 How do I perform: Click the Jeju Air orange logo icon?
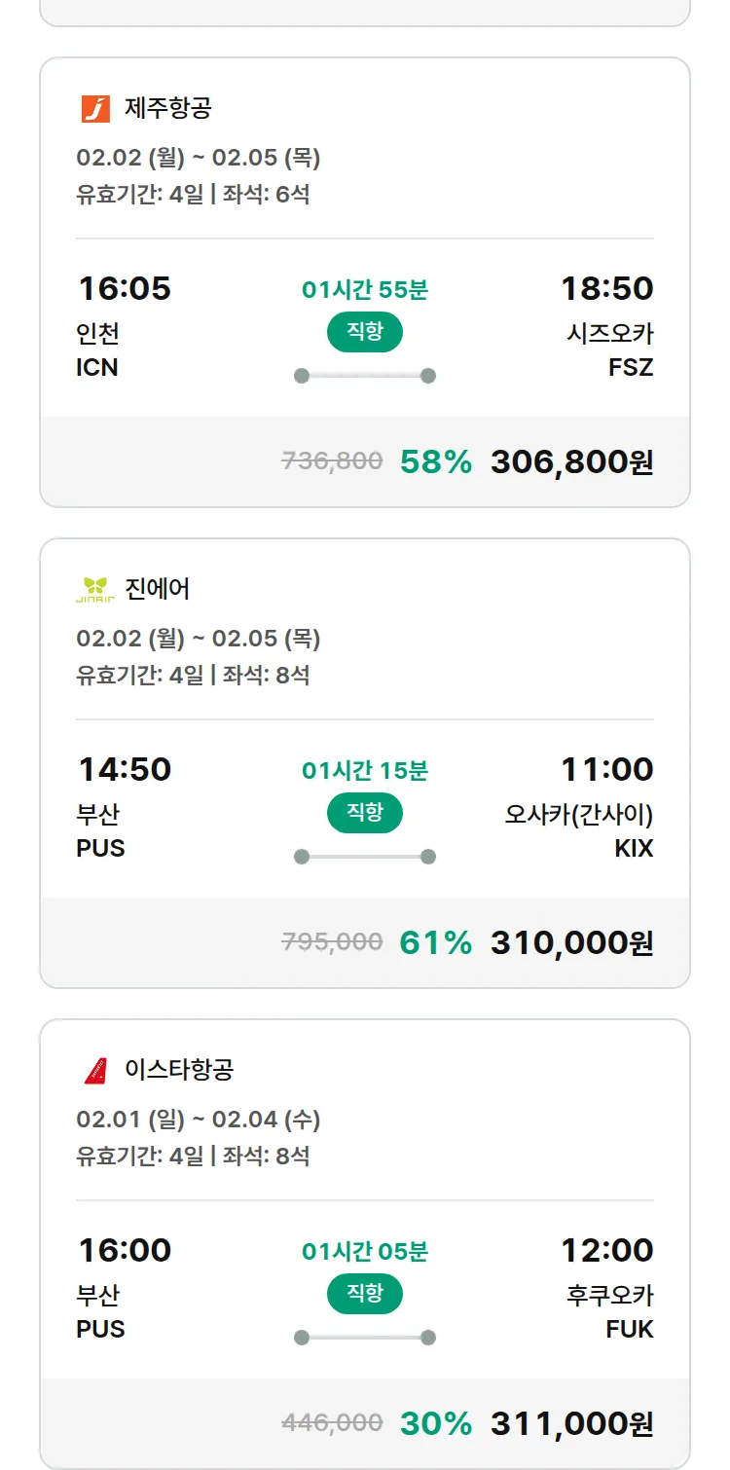(95, 108)
